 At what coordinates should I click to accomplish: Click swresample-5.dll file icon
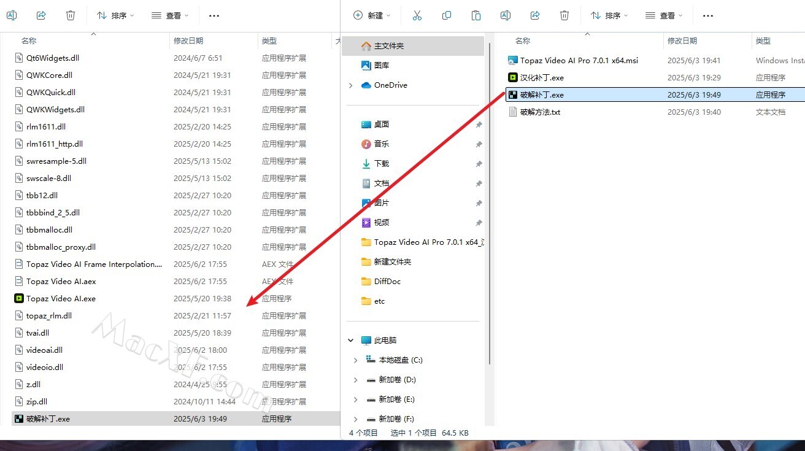pyautogui.click(x=19, y=161)
